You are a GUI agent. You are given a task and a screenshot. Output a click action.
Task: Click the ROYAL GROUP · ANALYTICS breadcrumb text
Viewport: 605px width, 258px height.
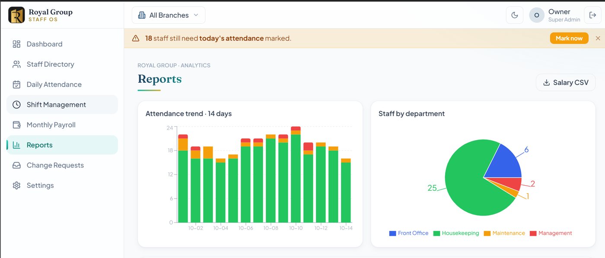[x=174, y=65]
